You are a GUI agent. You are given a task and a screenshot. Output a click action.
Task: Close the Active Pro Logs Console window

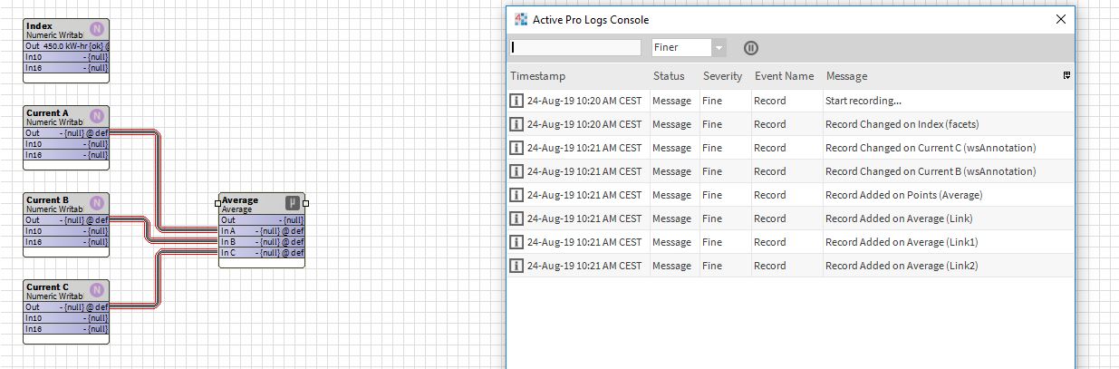1061,19
